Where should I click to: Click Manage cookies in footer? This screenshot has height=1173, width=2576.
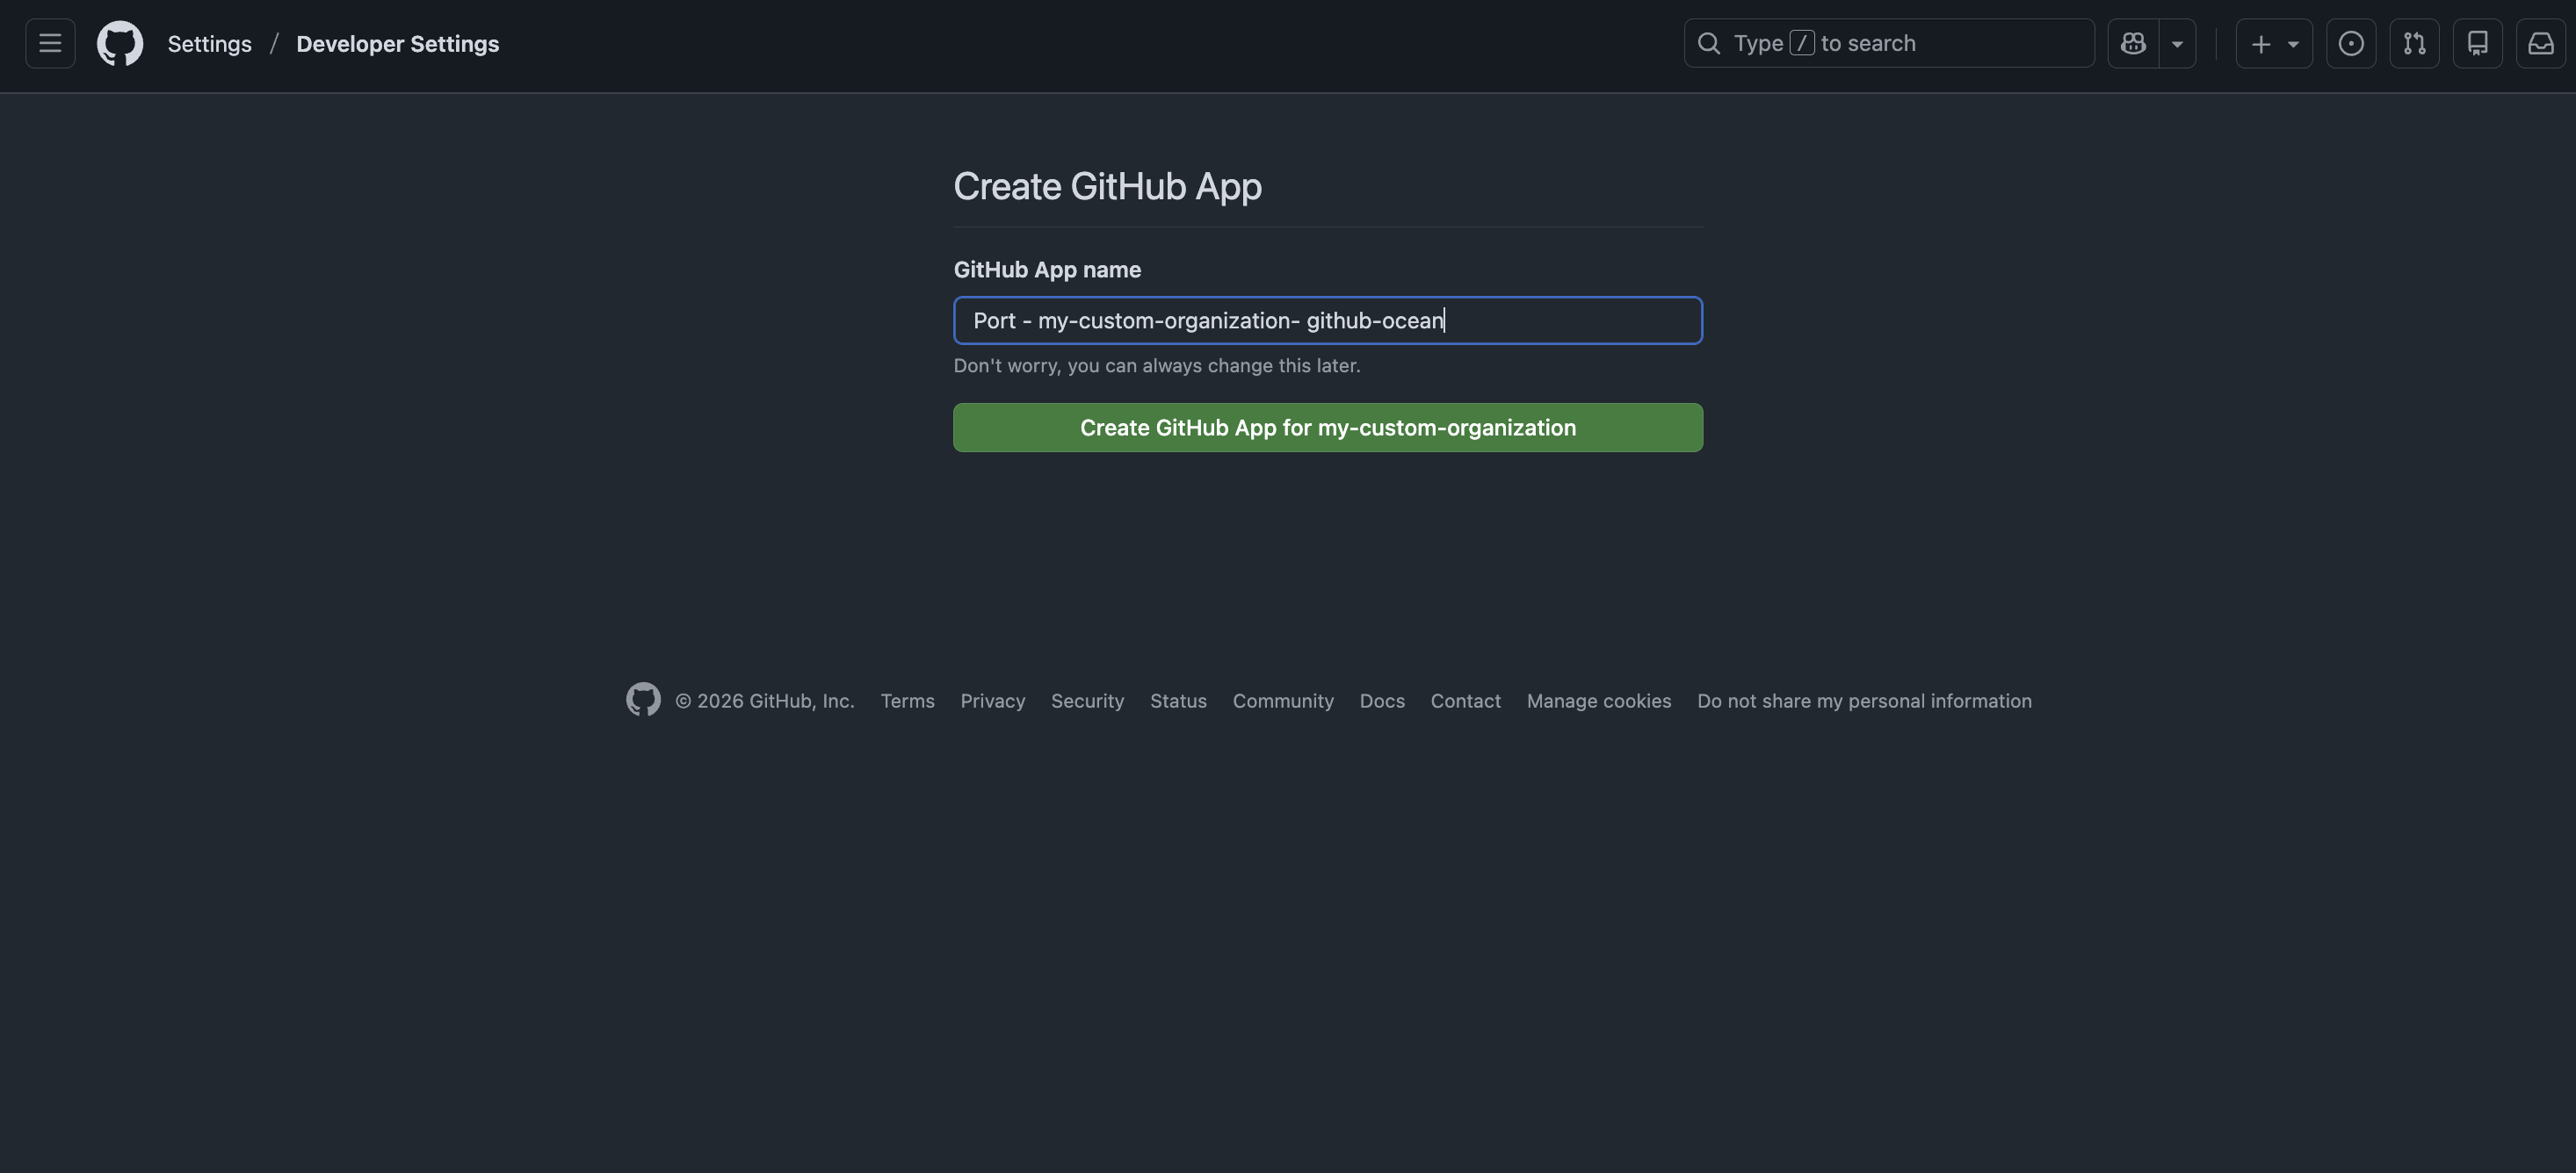coord(1598,701)
